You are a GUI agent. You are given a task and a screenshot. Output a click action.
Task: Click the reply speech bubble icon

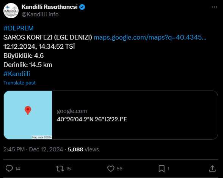(9, 168)
